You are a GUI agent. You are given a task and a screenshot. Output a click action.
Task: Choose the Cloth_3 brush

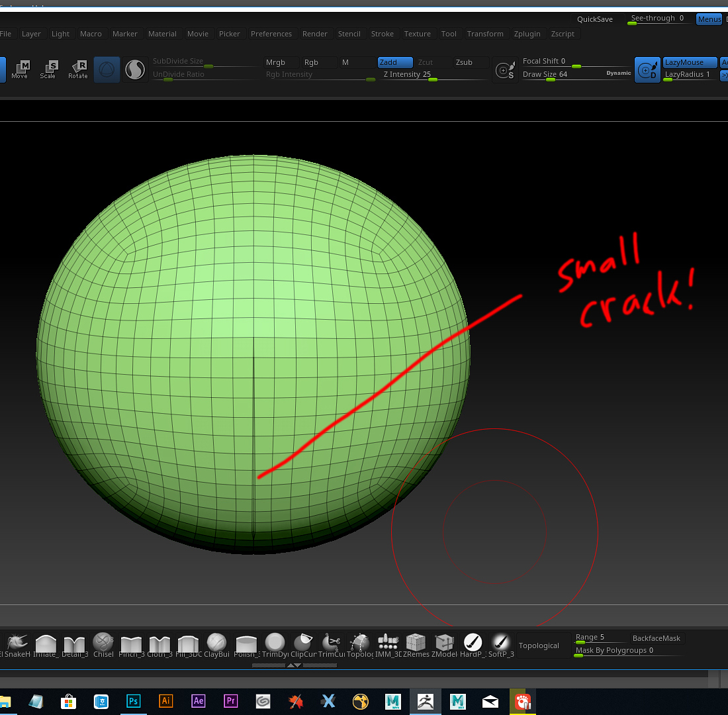pyautogui.click(x=159, y=645)
